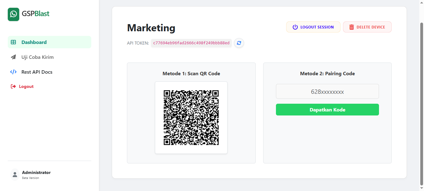Click the red logout arrow icon in sidebar
Image resolution: width=424 pixels, height=191 pixels.
point(13,86)
